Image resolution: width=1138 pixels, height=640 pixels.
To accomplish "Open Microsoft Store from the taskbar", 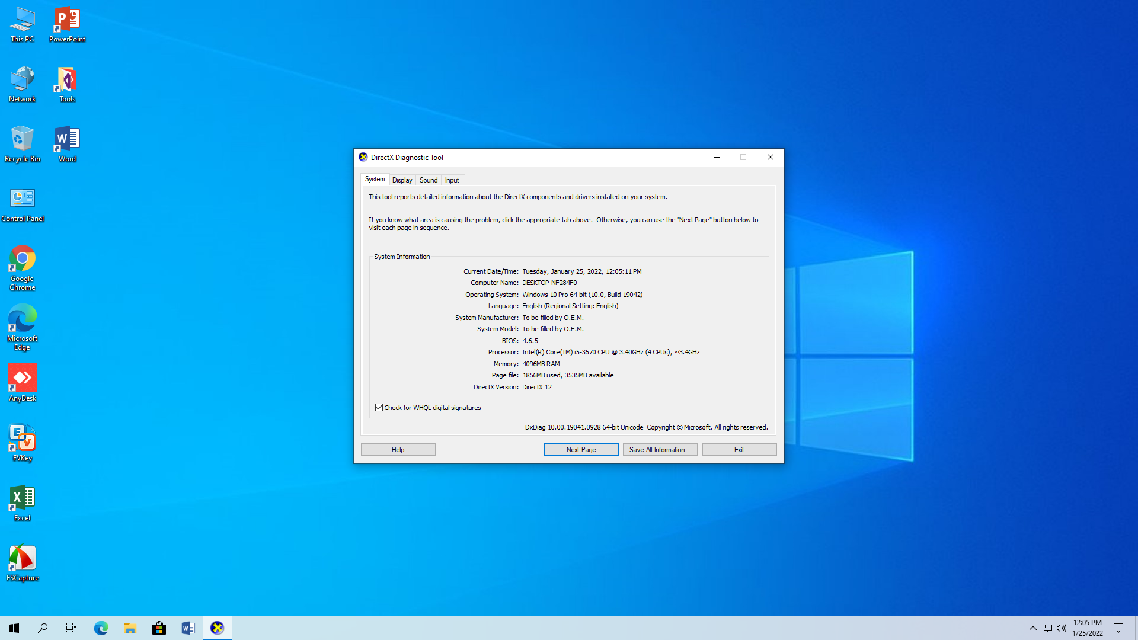I will click(x=159, y=628).
